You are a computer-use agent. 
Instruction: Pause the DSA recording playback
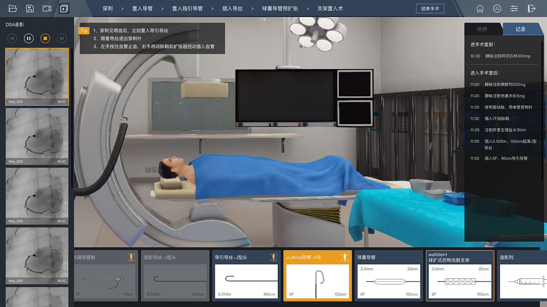coord(29,38)
